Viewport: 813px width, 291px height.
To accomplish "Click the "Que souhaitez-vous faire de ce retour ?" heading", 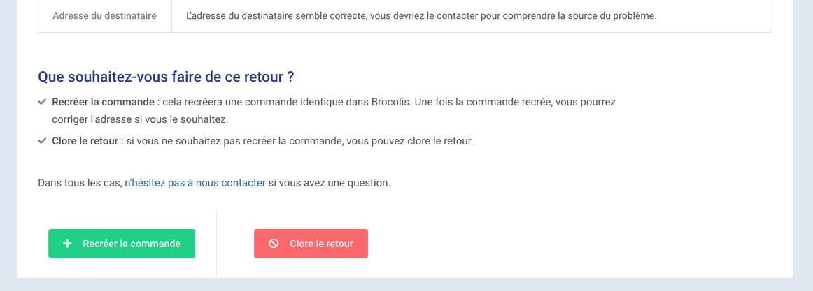I will tap(167, 77).
